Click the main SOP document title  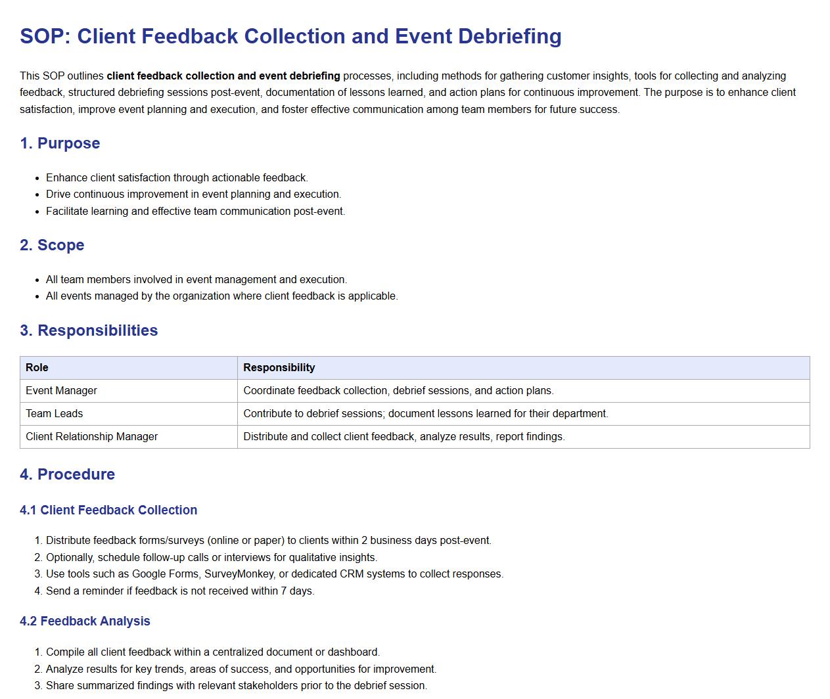click(290, 36)
